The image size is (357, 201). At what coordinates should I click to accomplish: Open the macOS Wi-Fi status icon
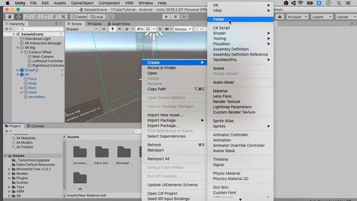coord(301,3)
